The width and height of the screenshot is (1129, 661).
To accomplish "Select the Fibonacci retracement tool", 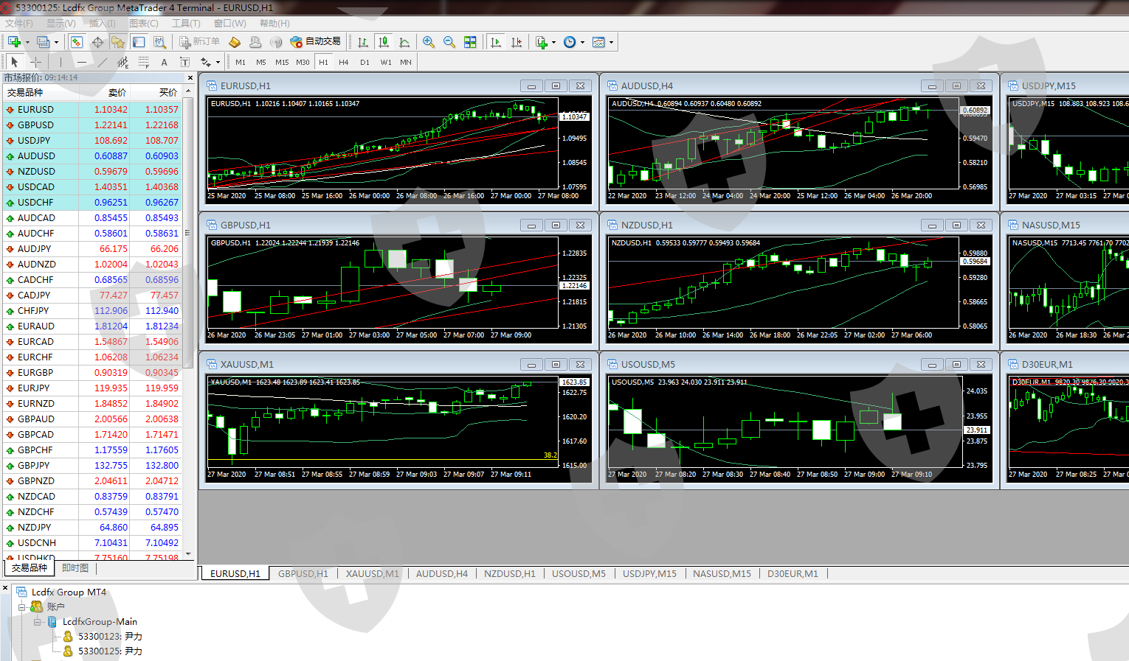I will pyautogui.click(x=144, y=62).
